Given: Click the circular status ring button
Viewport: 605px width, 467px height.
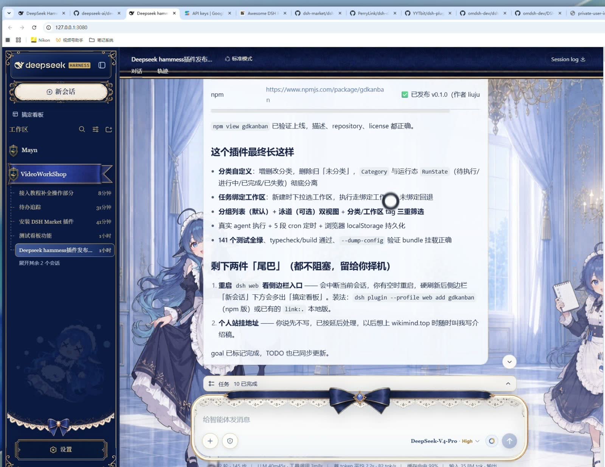Looking at the screenshot, I should click(x=492, y=441).
